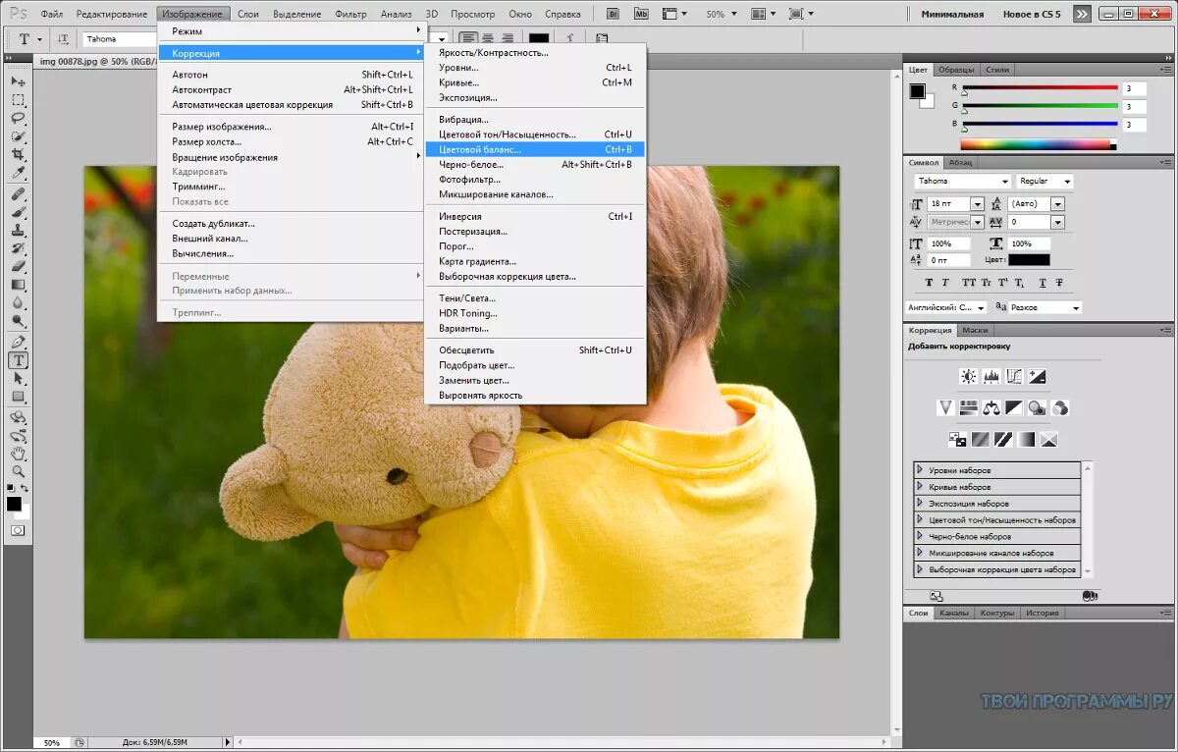Toggle Quick Mask mode button
This screenshot has height=752, width=1178.
click(x=18, y=530)
